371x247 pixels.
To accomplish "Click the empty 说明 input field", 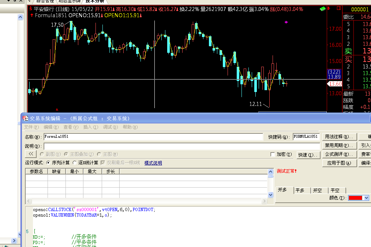I will 182,146.
